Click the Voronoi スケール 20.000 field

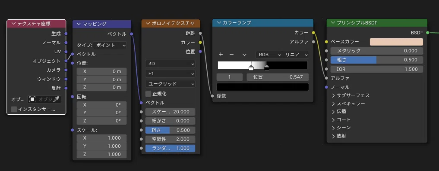tap(170, 112)
